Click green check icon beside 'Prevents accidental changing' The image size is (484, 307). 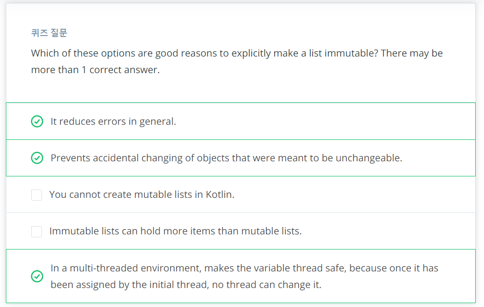(x=37, y=158)
